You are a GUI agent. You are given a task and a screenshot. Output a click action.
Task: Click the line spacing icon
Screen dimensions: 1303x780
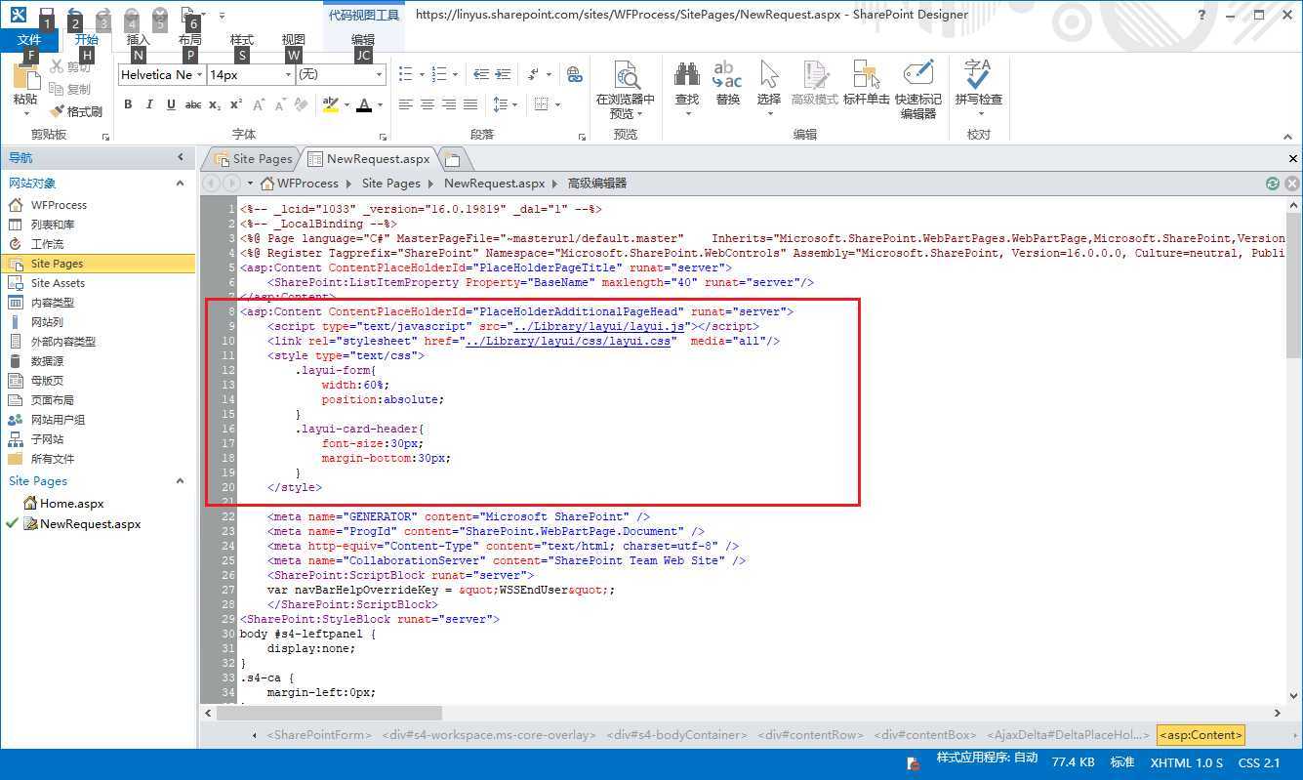point(501,104)
